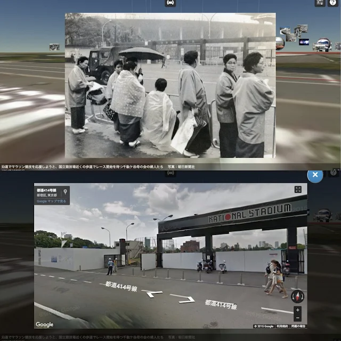Click the large black-and-white marathon photo

[170, 85]
